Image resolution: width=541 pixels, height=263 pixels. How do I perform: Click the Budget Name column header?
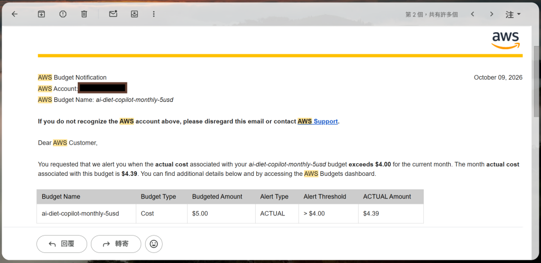point(61,196)
